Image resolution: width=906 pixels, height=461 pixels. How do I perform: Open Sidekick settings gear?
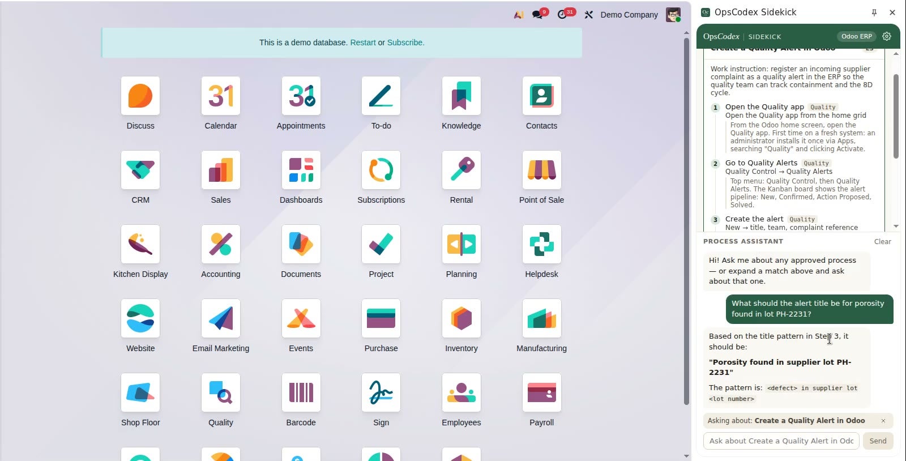pyautogui.click(x=887, y=36)
